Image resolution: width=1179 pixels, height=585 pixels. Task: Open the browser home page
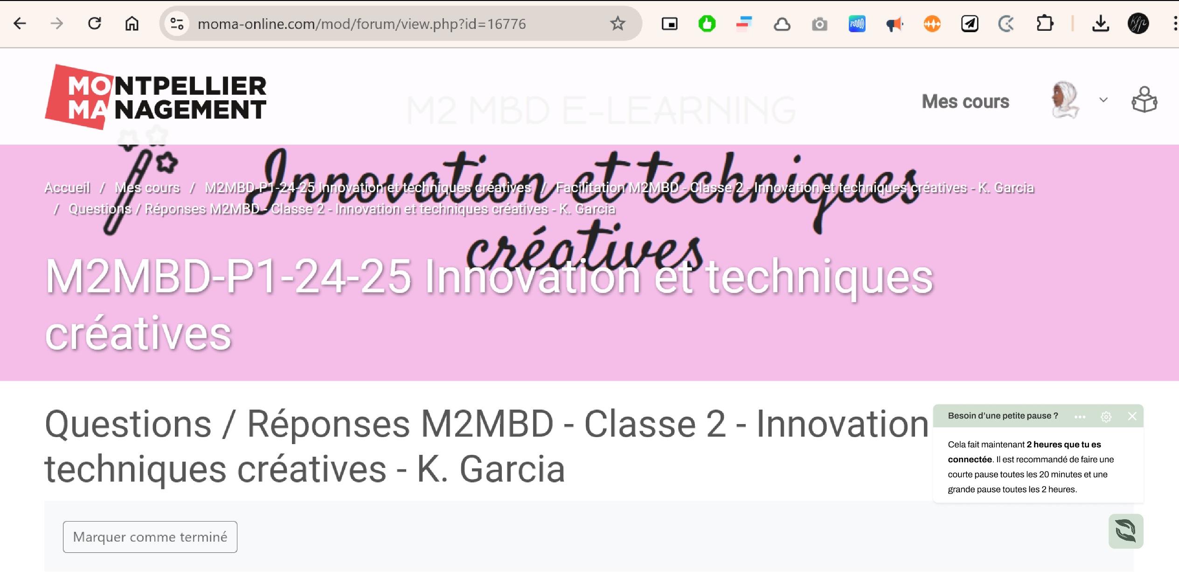point(132,23)
